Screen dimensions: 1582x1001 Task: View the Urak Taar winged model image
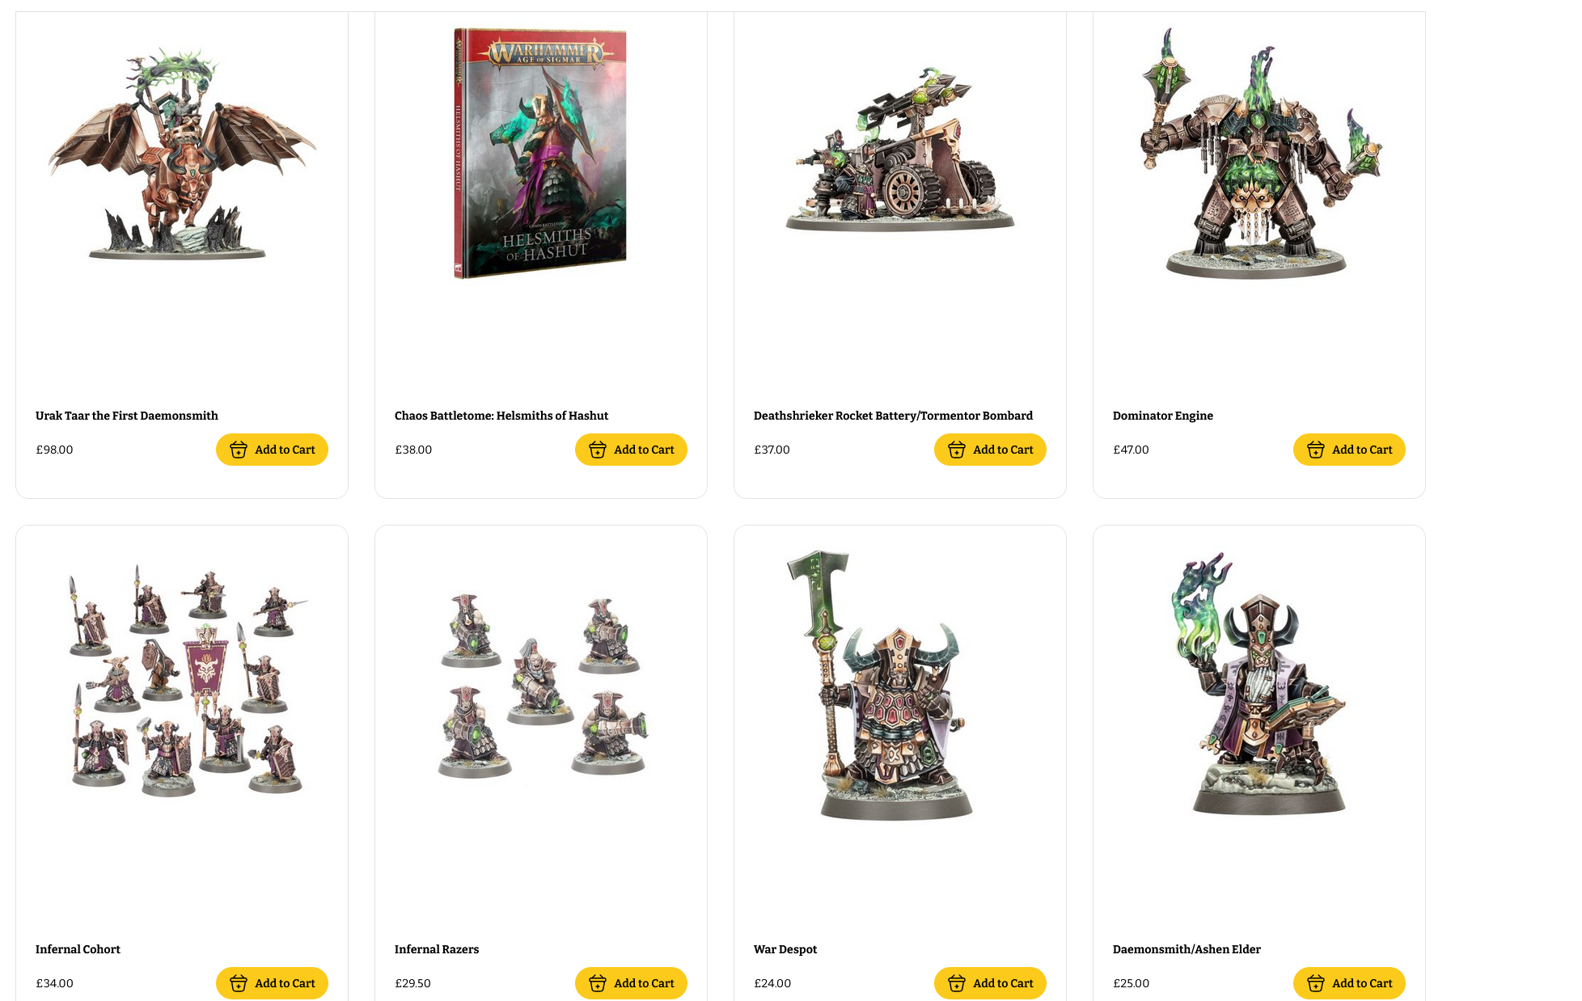point(181,154)
